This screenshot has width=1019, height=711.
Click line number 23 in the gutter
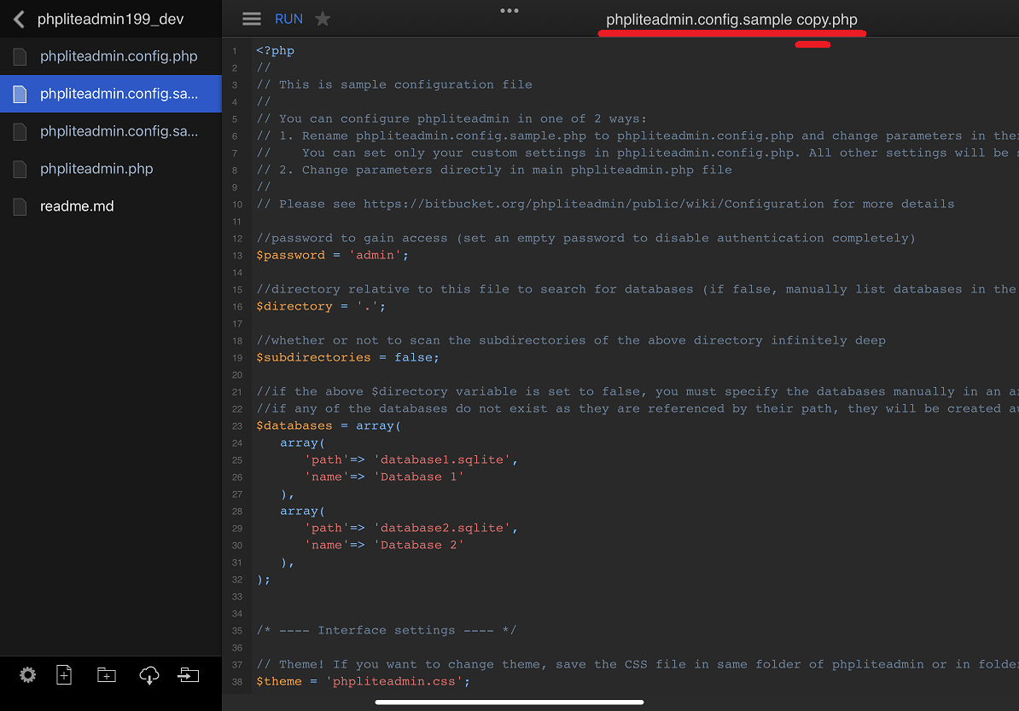point(237,426)
